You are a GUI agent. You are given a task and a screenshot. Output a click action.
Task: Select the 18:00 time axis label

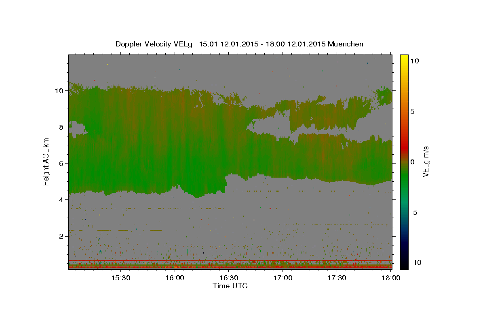pos(391,278)
